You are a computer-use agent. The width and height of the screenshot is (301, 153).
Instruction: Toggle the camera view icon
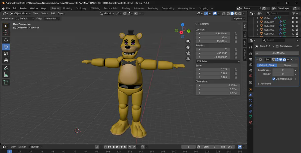tap(188, 53)
